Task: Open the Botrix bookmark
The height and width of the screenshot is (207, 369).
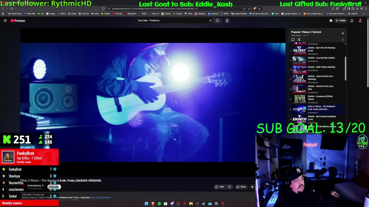Action: tap(95, 14)
